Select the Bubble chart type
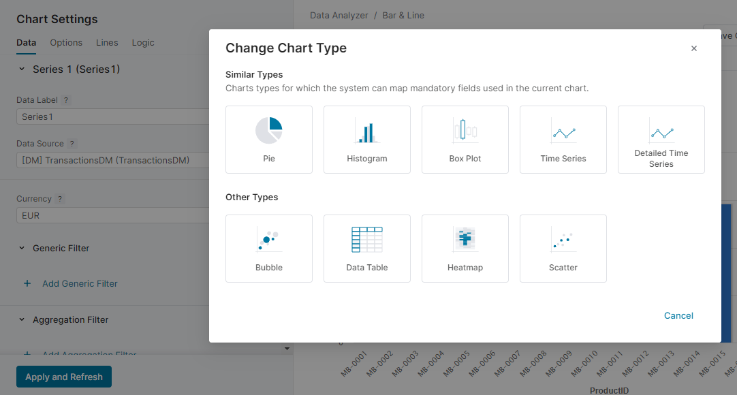This screenshot has height=395, width=737. pos(269,248)
